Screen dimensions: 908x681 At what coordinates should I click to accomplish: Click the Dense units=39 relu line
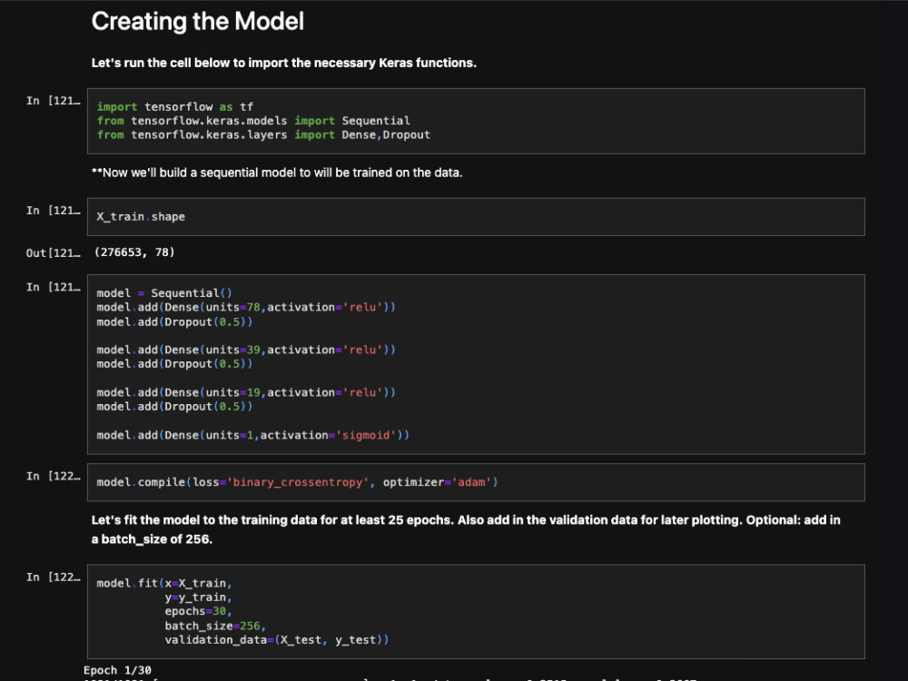pyautogui.click(x=246, y=350)
